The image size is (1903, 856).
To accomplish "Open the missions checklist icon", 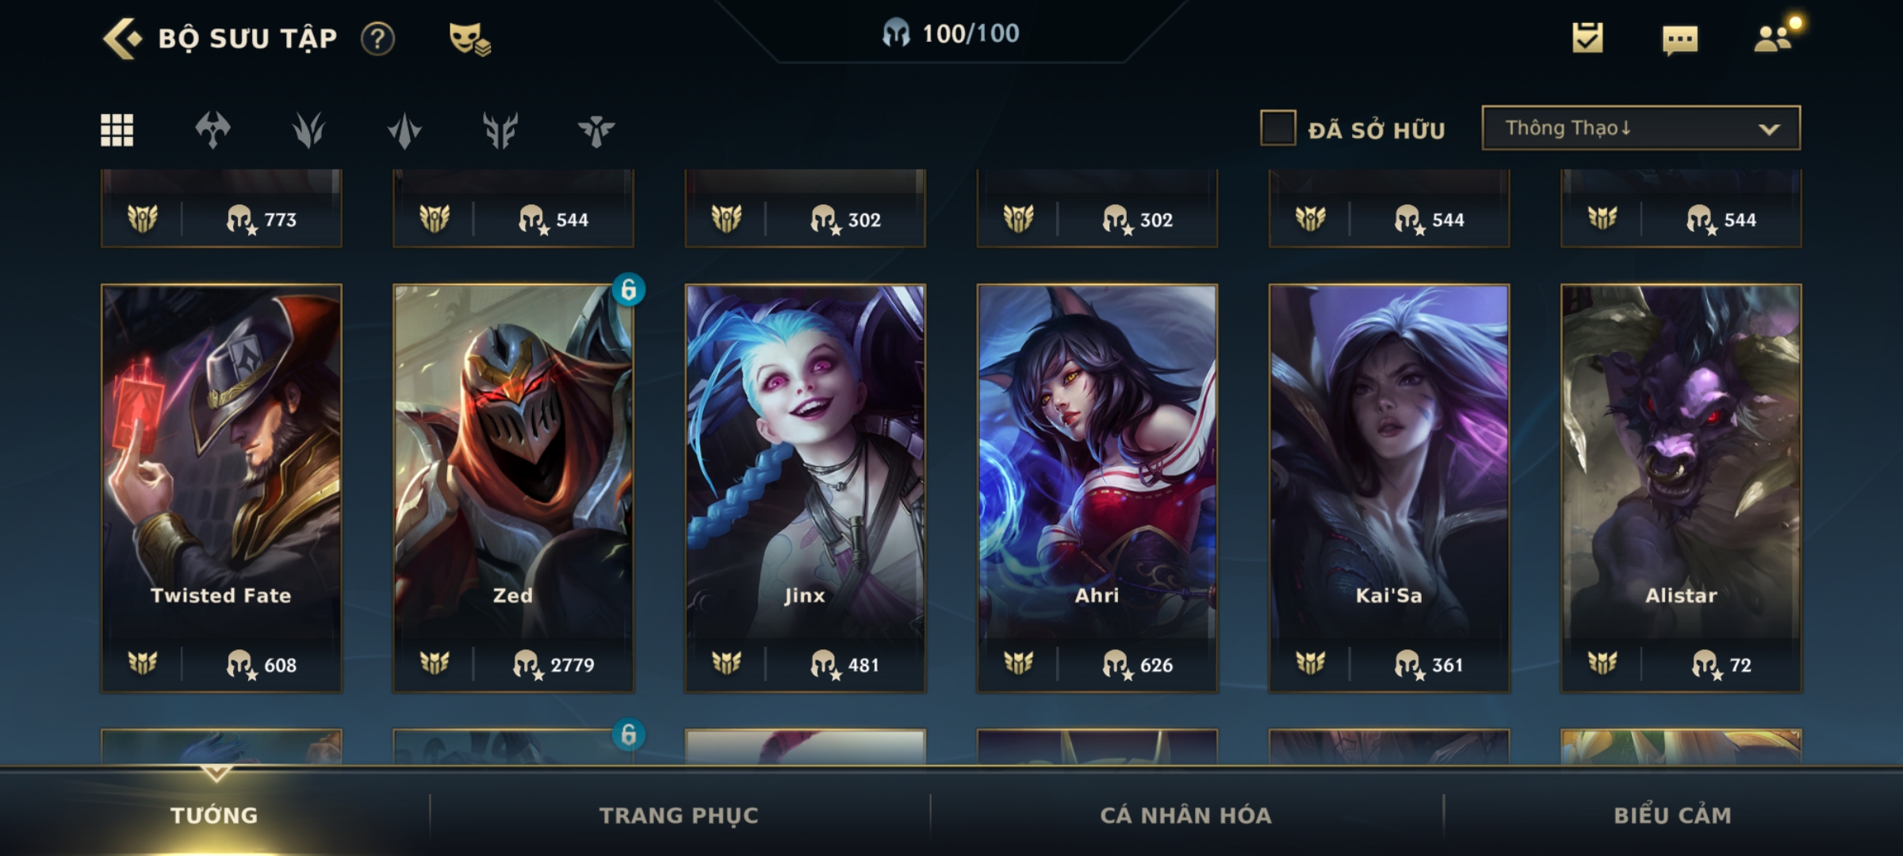I will pyautogui.click(x=1587, y=37).
